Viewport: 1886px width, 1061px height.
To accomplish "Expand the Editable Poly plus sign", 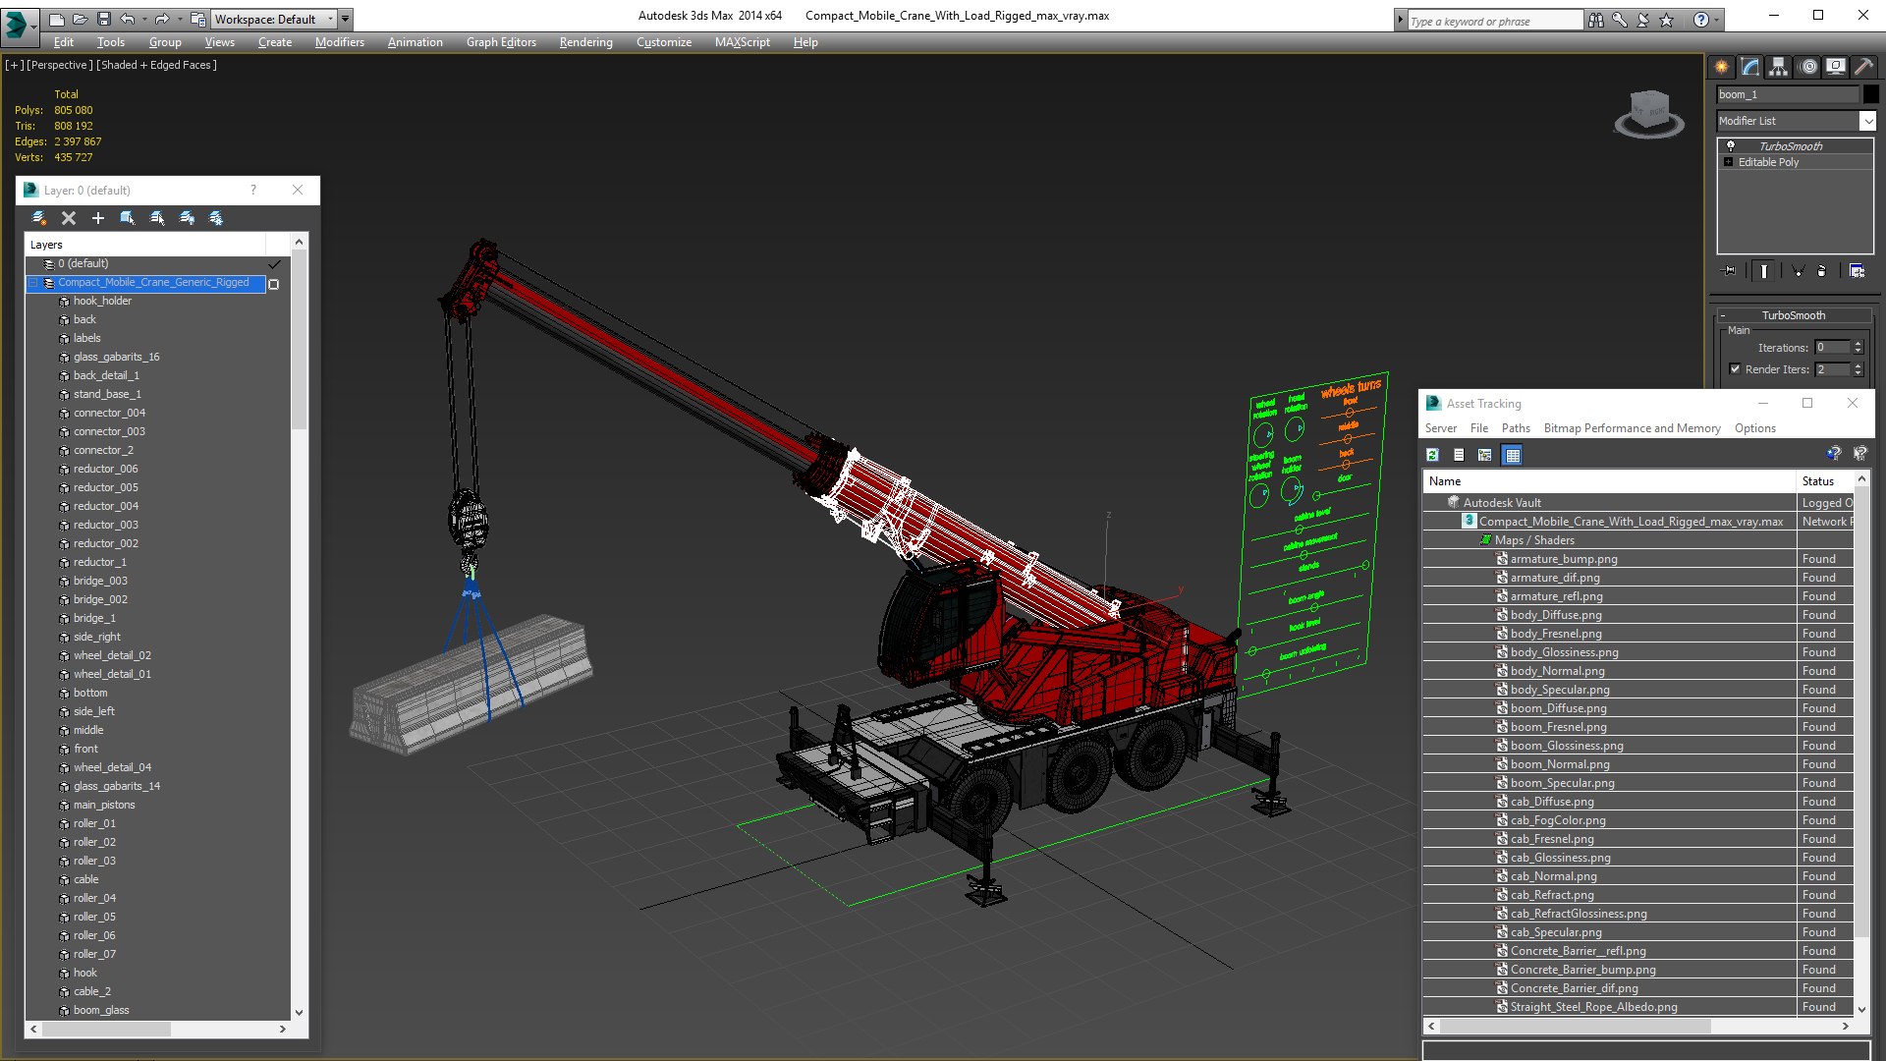I will [x=1728, y=162].
